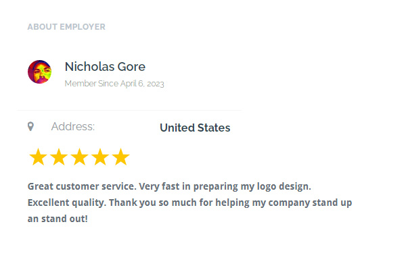Click the 'an stand out!' review line
Viewport: 406px width, 270px height.
point(58,219)
